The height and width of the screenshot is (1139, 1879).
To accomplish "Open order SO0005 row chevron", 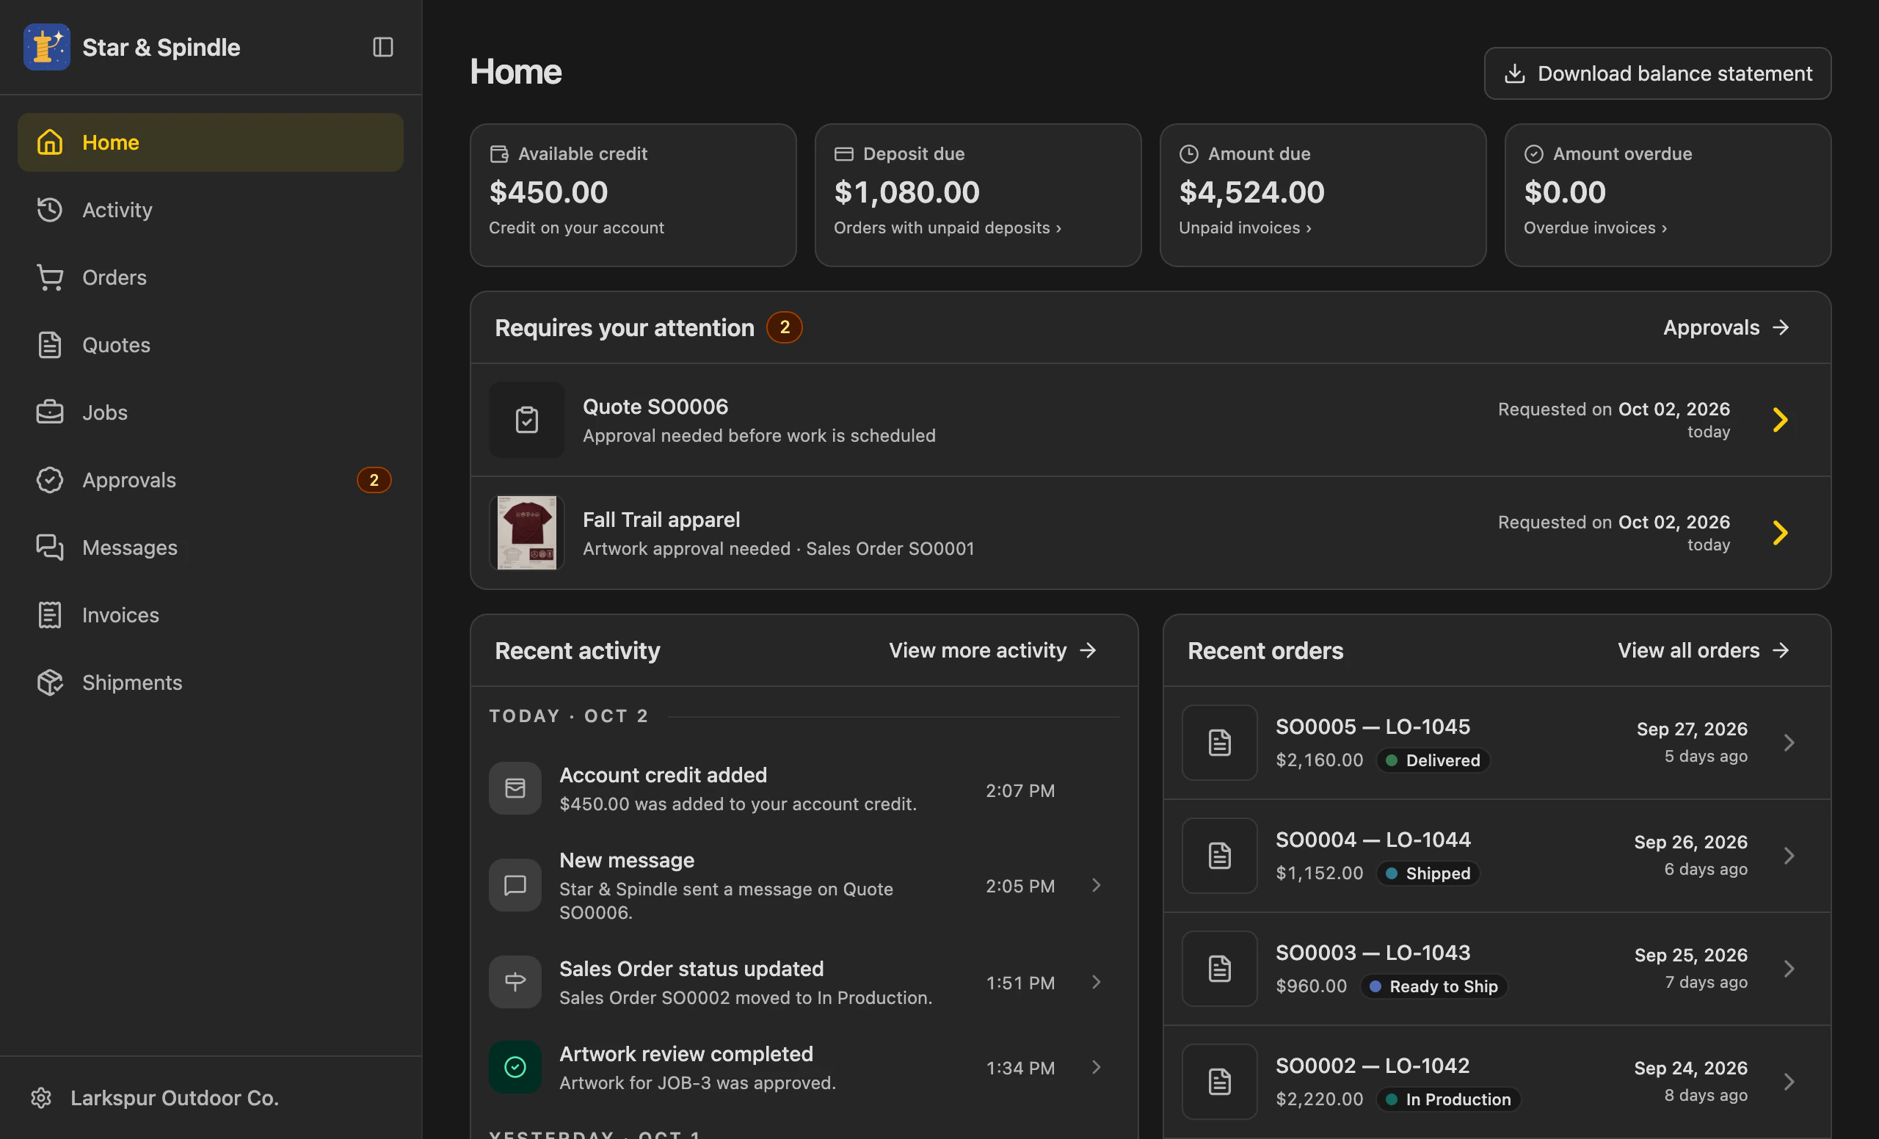I will point(1789,743).
